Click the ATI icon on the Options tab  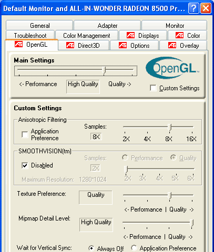tap(123, 45)
